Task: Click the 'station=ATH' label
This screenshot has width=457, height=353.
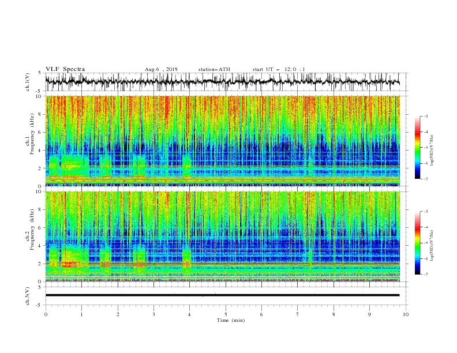Action: 214,69
